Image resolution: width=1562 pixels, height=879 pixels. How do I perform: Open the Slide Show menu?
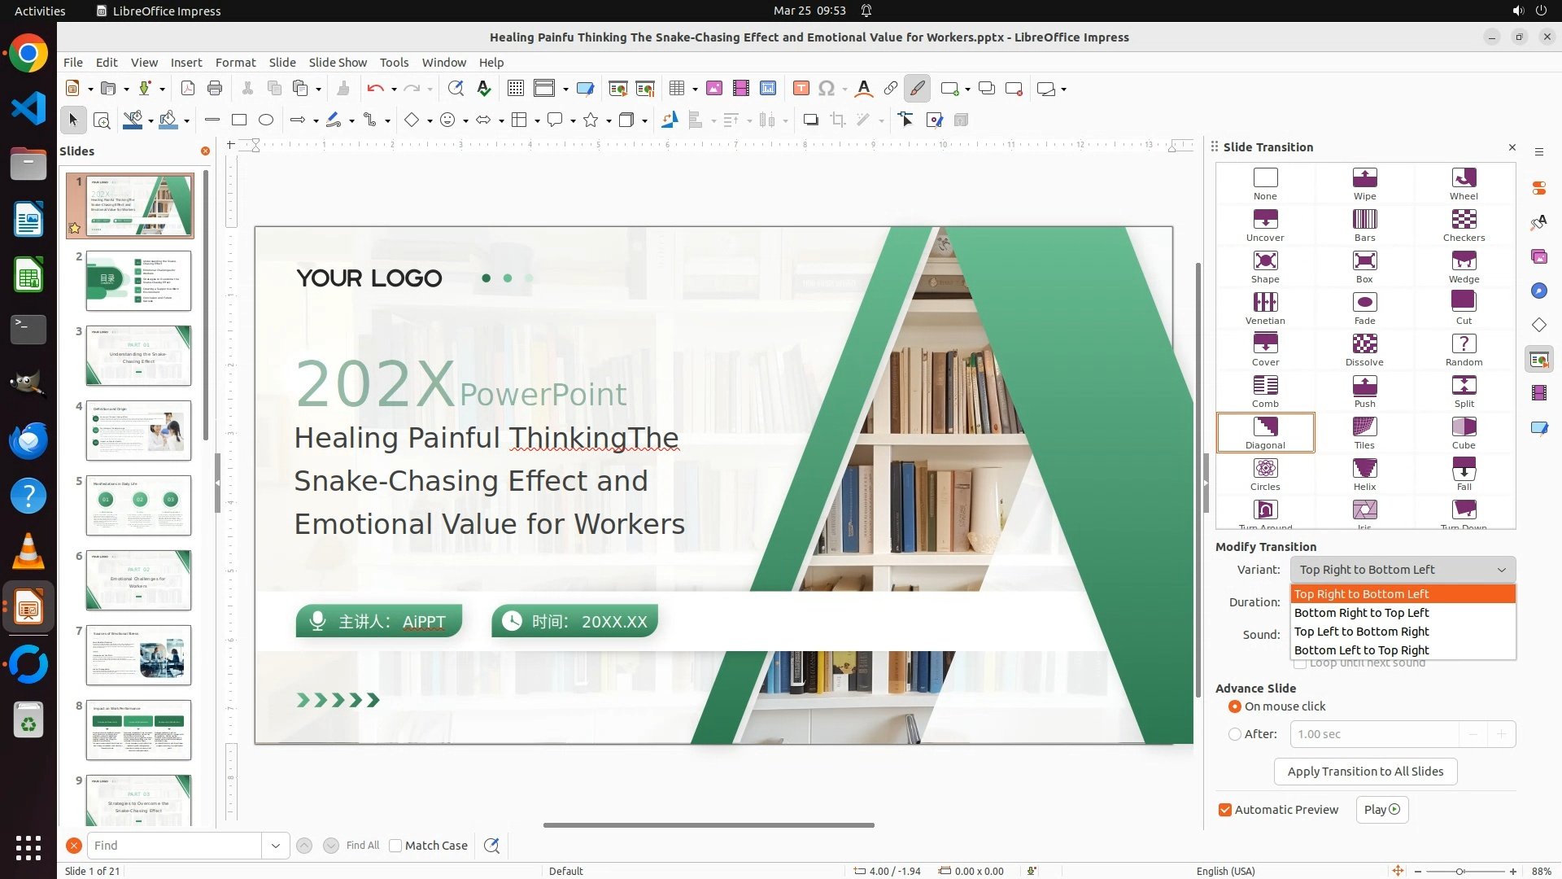(338, 63)
